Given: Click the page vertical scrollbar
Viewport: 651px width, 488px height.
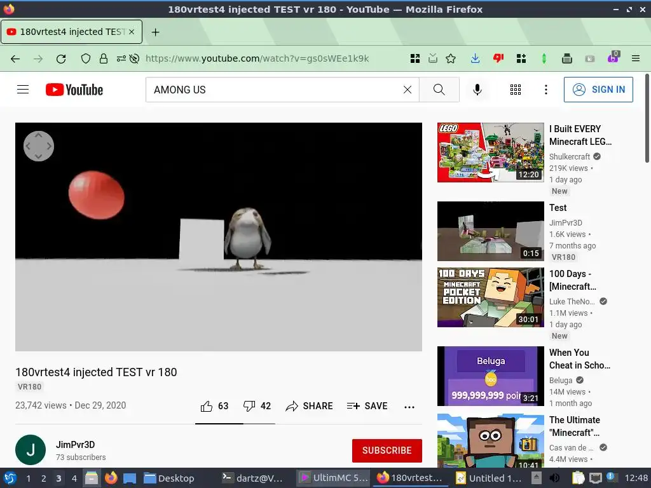Looking at the screenshot, I should pyautogui.click(x=647, y=118).
